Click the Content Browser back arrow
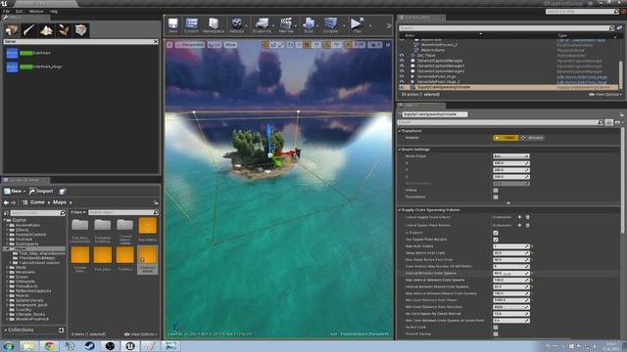This screenshot has height=352, width=627. point(6,202)
